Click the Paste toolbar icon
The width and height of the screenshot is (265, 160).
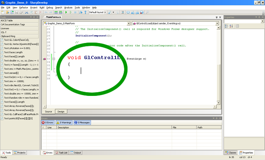click(x=36, y=12)
